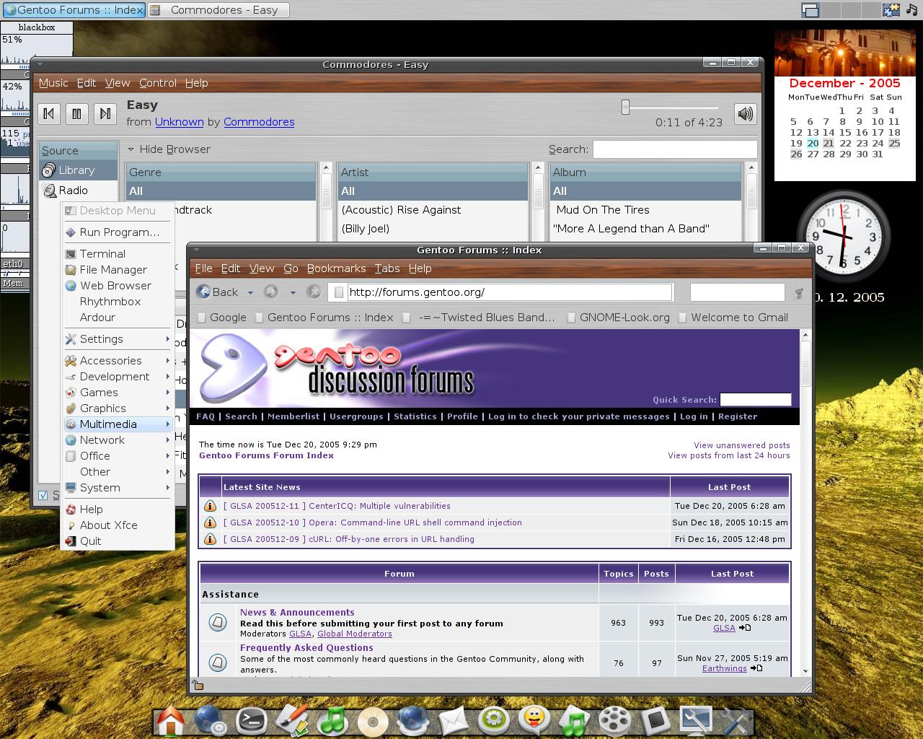
Task: Click the puzzle piece plugin icon in top panel
Action: tap(891, 9)
